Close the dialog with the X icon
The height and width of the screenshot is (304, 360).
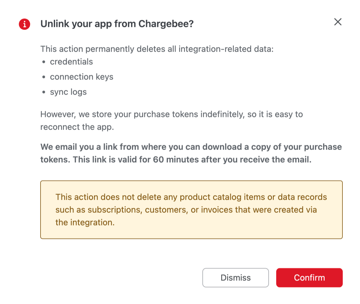tap(338, 22)
